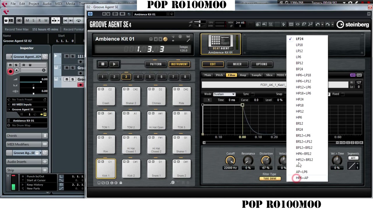Click the lightning bolt icon in plugin toolbar
The width and height of the screenshot is (373, 210).
pyautogui.click(x=283, y=24)
